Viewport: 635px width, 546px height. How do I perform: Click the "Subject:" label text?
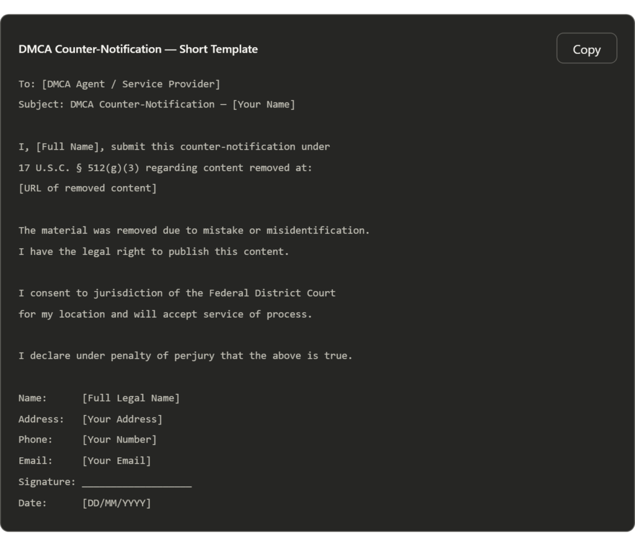pyautogui.click(x=41, y=104)
